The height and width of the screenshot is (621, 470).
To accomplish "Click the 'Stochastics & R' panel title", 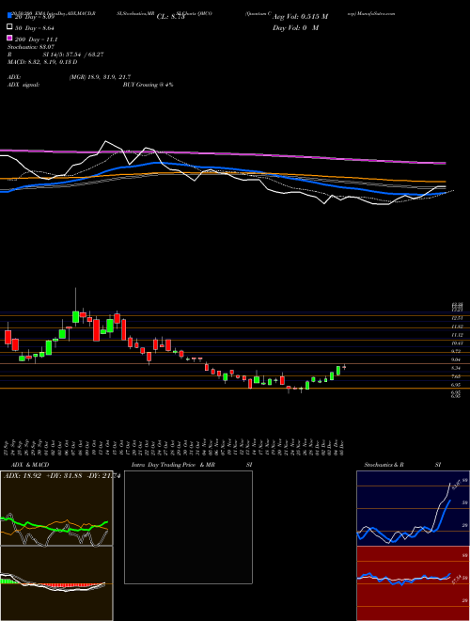I will (384, 465).
